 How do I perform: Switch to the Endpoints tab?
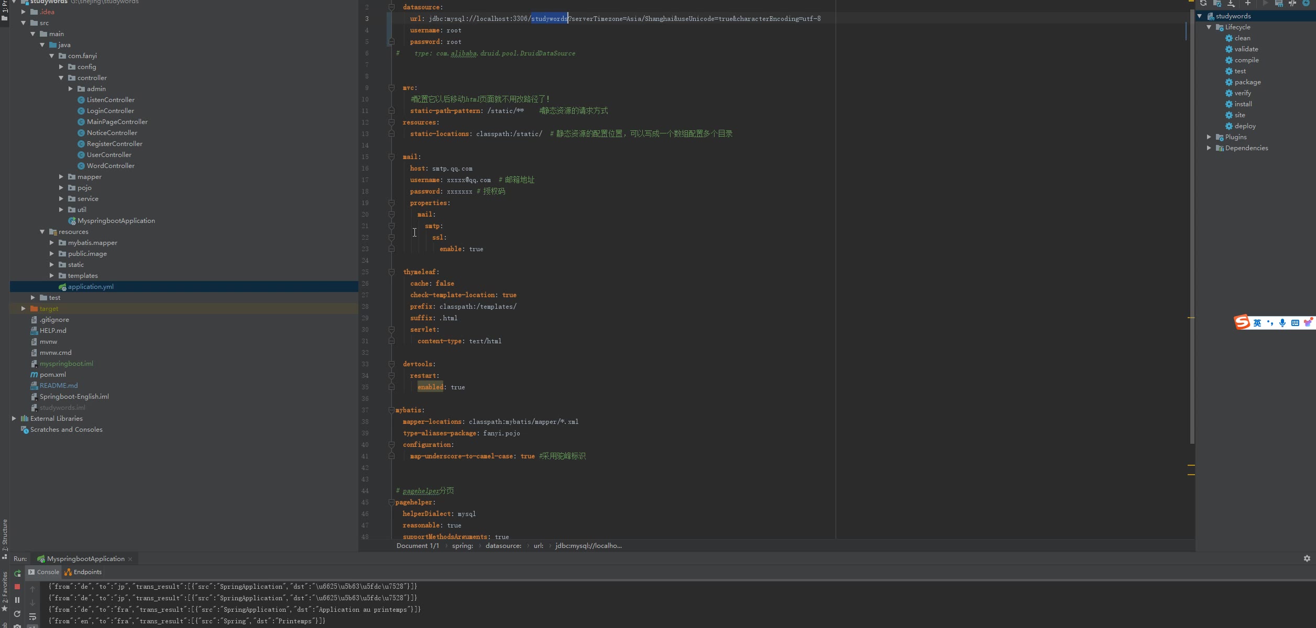[x=83, y=572]
